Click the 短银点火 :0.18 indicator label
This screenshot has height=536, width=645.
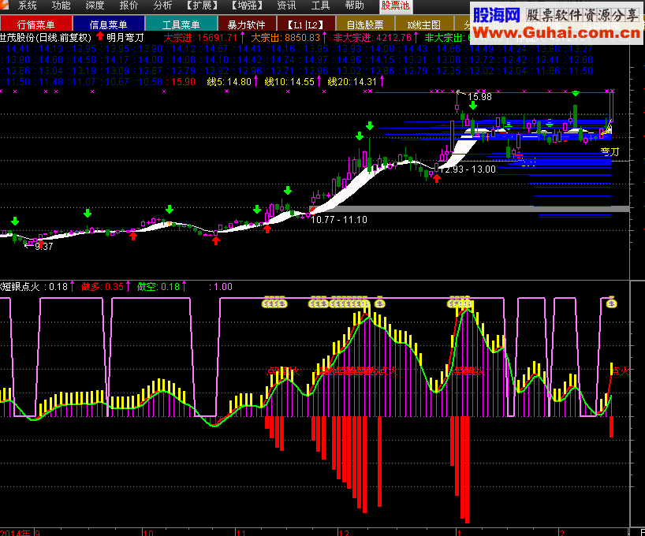click(34, 287)
